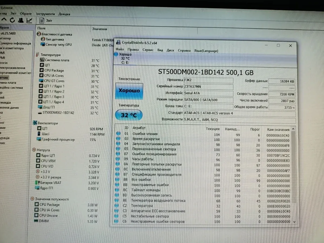Click the refresh icon in AIDA64 toolbar

click(x=12, y=20)
